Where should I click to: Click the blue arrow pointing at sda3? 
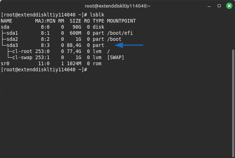click(x=129, y=45)
